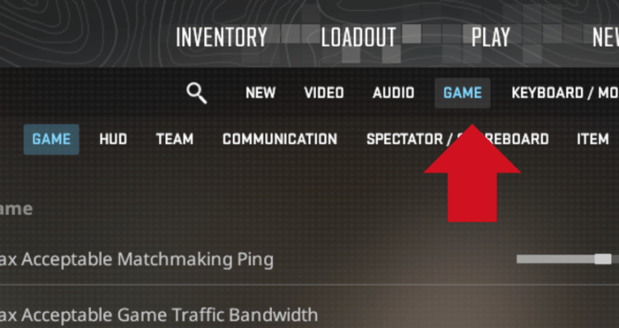619x328 pixels.
Task: Open the cut-off NEWS item beside PLAY
Action: (x=605, y=38)
